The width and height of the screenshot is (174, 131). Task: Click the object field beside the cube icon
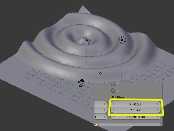[x=128, y=124]
